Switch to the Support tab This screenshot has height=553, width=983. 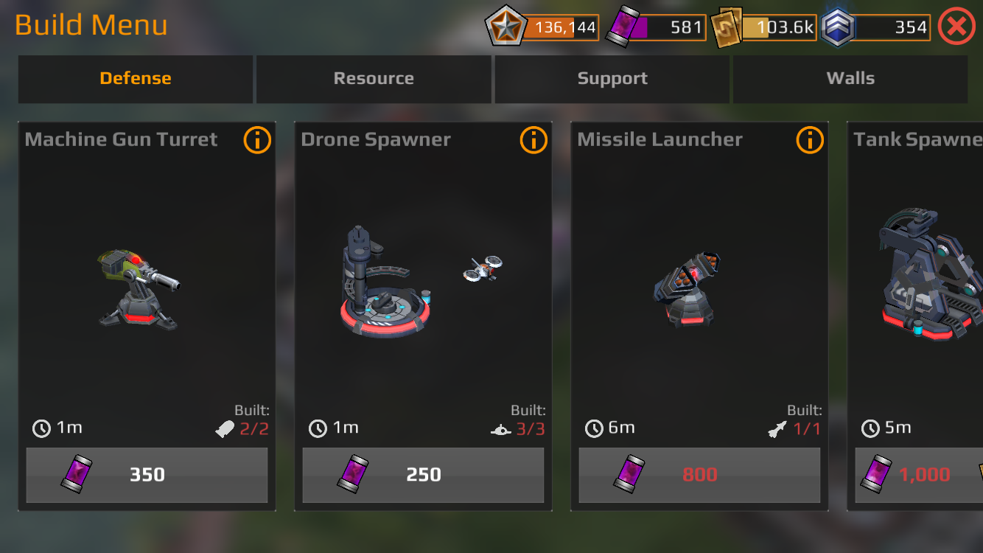pos(612,79)
